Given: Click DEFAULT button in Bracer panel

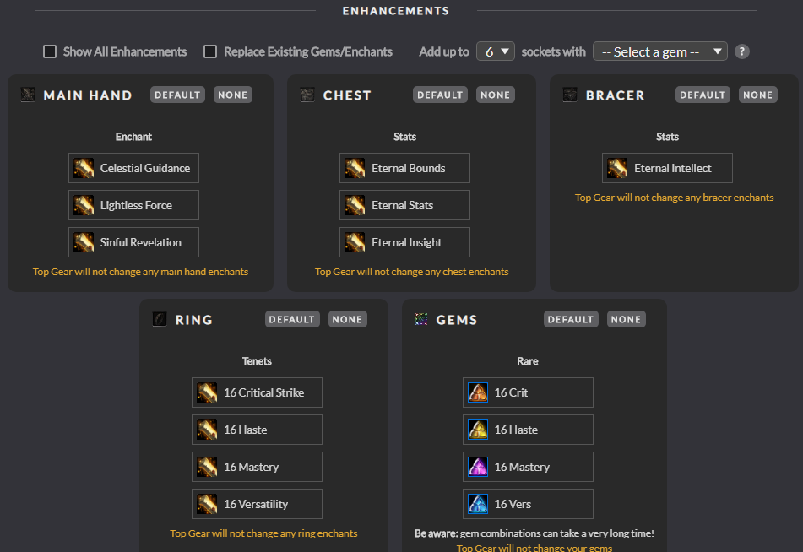Looking at the screenshot, I should [x=703, y=95].
